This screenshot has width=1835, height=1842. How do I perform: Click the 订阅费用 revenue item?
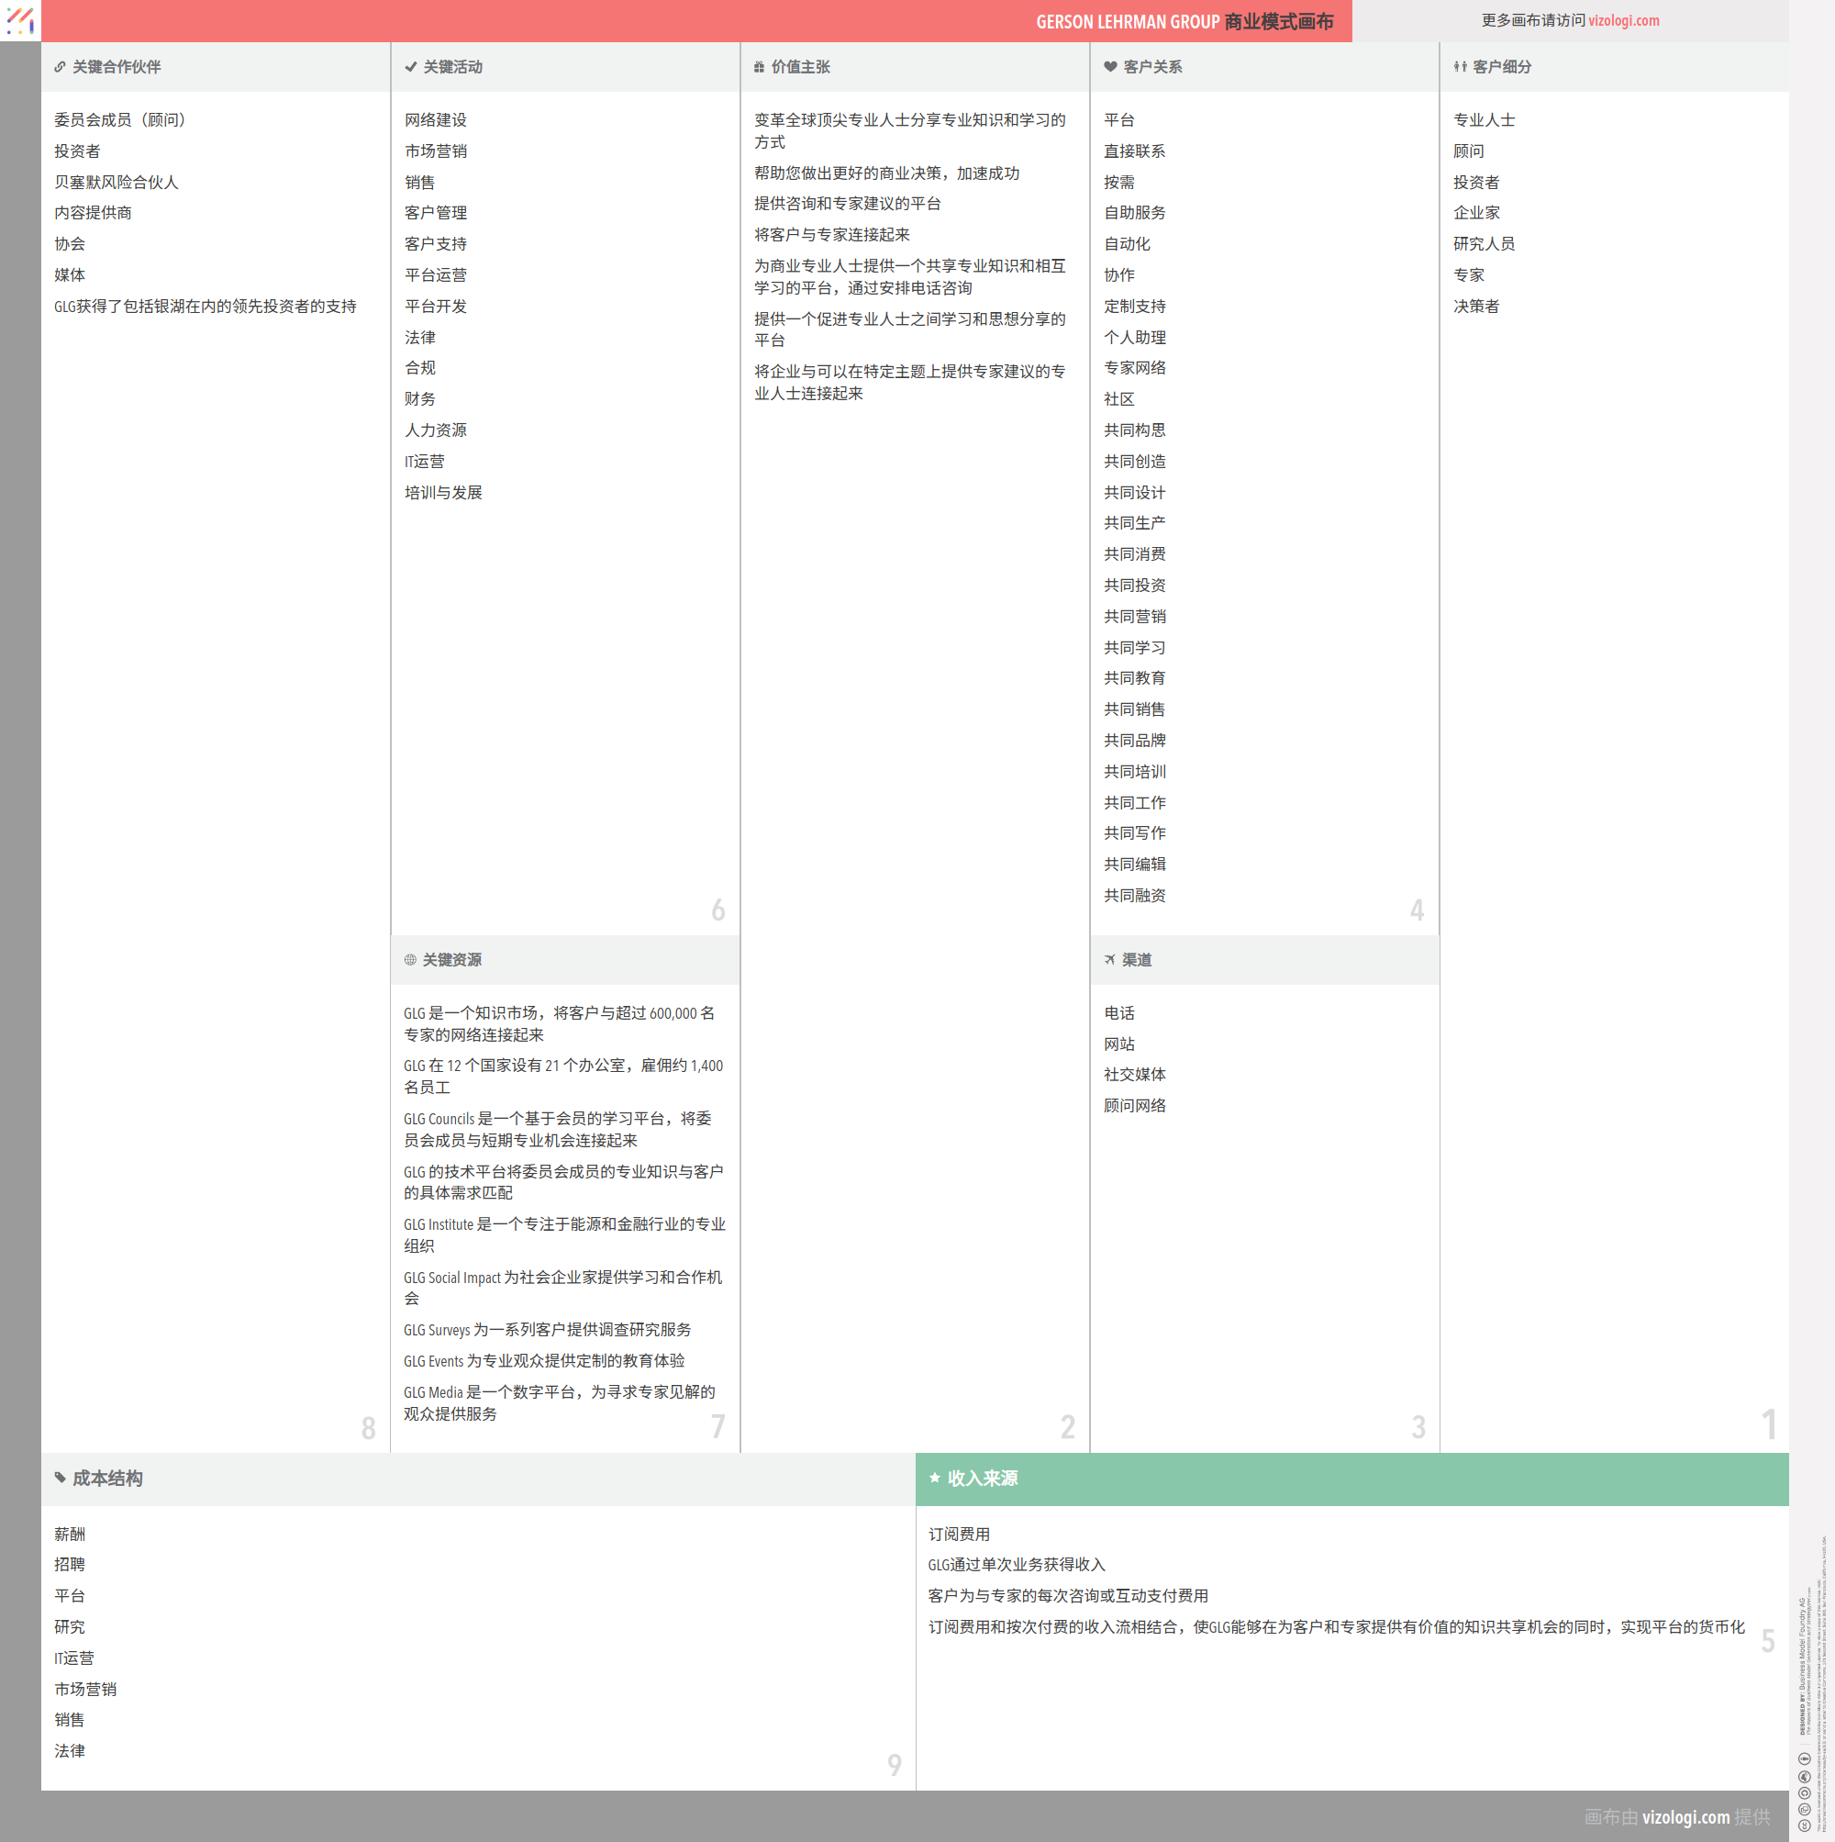point(959,1534)
